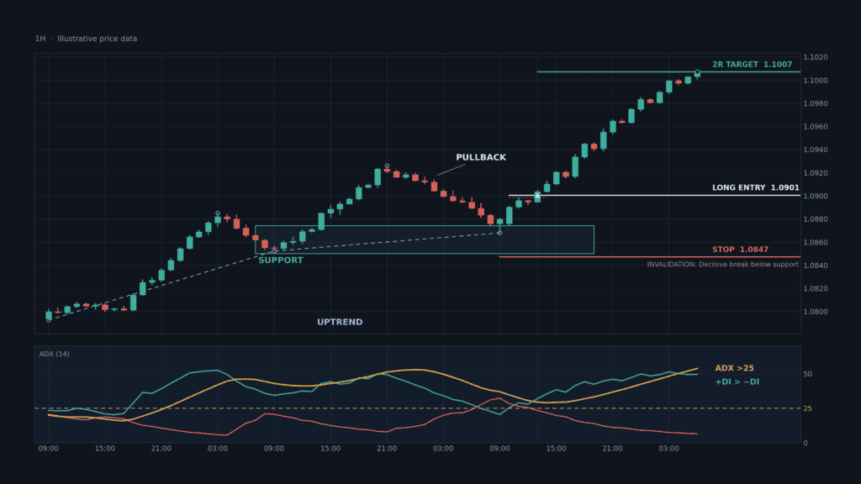Click the swing high circle marker above the pullback
The height and width of the screenshot is (484, 861).
pyautogui.click(x=387, y=166)
